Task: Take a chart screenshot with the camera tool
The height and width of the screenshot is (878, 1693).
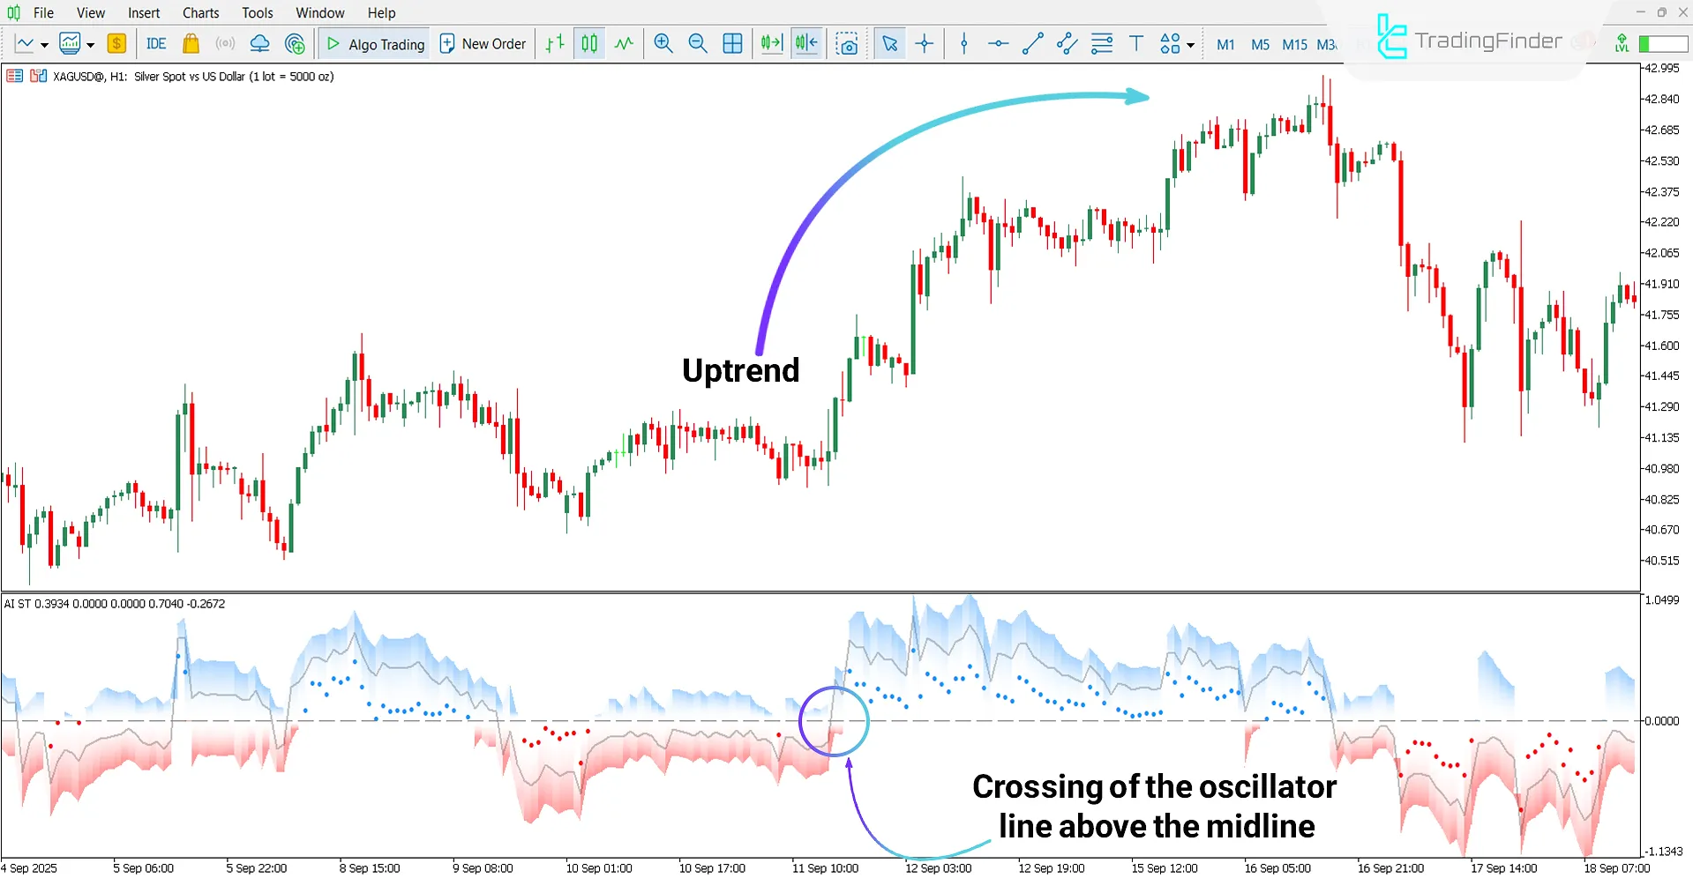Action: click(x=846, y=43)
